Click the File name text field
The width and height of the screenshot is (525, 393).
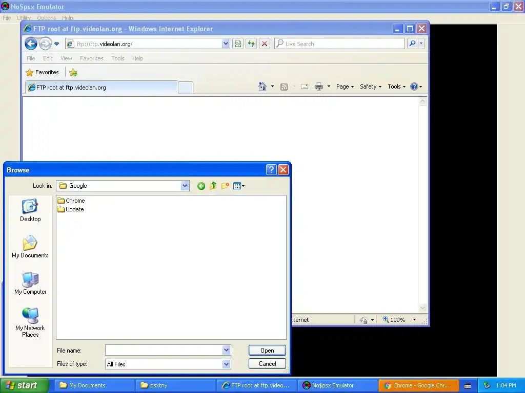164,350
